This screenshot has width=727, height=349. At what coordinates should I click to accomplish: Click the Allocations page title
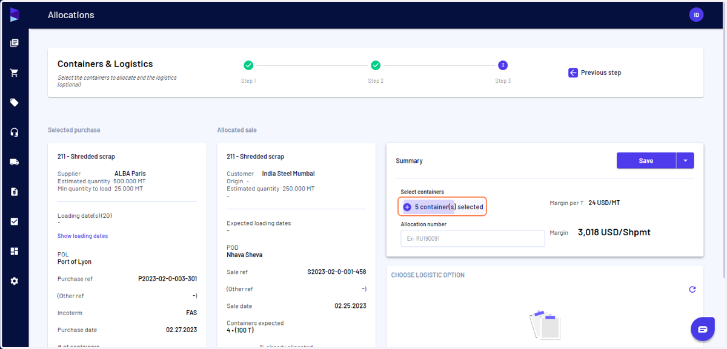pyautogui.click(x=71, y=15)
